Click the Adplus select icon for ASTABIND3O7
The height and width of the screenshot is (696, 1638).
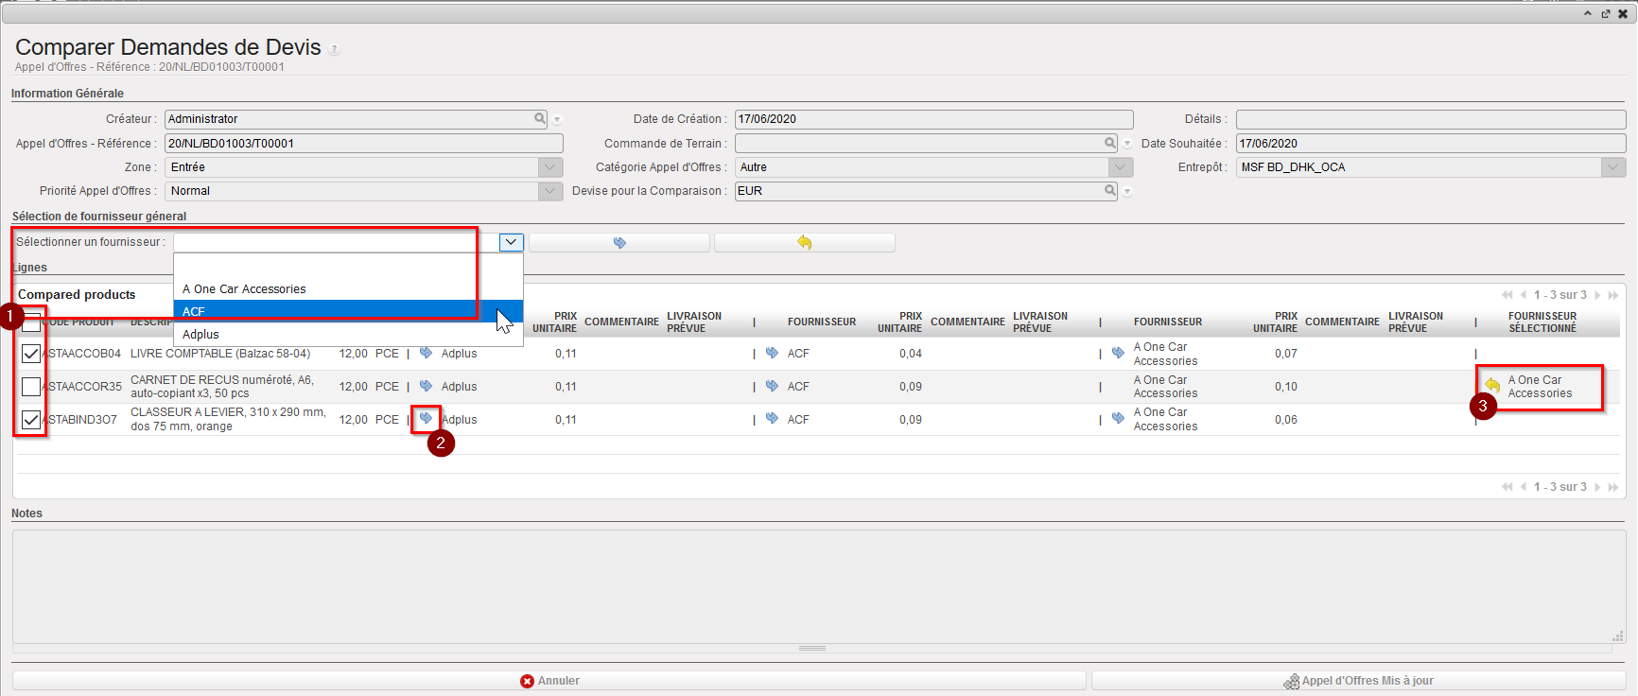point(426,418)
